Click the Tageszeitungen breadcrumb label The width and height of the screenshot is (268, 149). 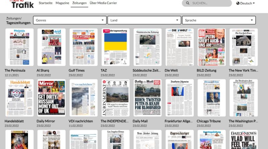point(18,23)
